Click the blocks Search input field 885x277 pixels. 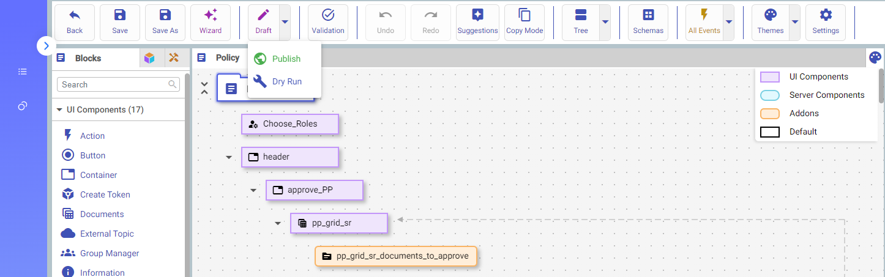[x=113, y=84]
